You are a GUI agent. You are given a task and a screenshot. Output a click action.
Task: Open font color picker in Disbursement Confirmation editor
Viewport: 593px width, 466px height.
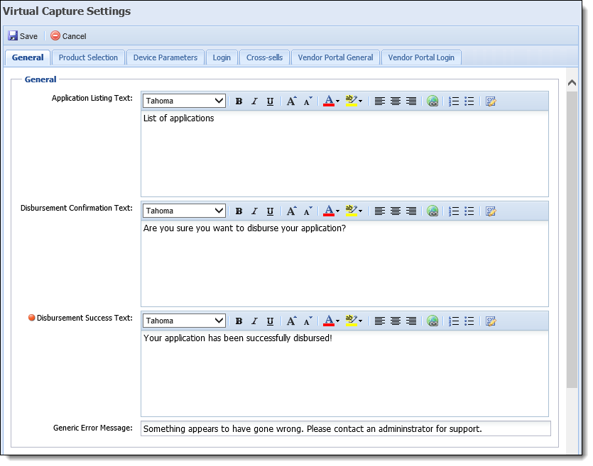pyautogui.click(x=331, y=211)
